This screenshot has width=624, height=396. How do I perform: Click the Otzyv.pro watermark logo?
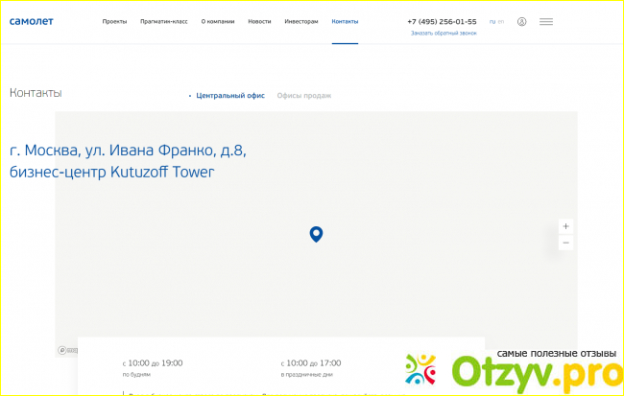512,370
